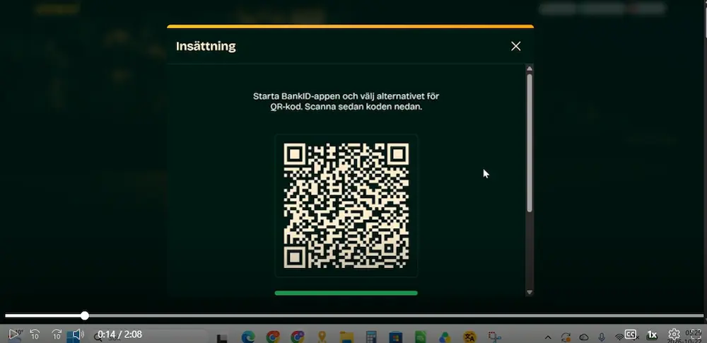Toggle closed captions with the CC button
Viewport: 707px width, 343px height.
631,335
